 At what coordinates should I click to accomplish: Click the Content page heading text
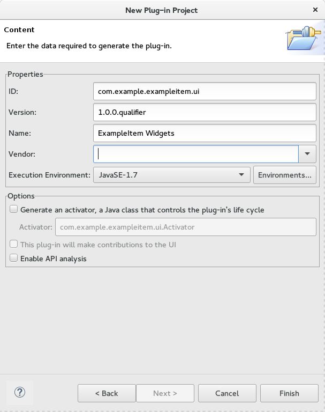19,30
